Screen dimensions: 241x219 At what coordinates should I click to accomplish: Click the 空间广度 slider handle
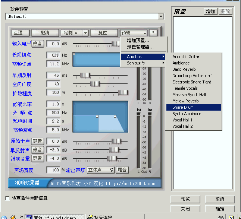tap(95, 84)
